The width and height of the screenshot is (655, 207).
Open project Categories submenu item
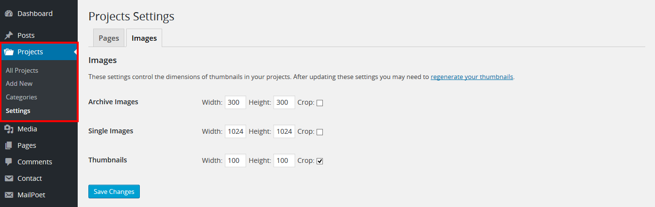point(21,97)
